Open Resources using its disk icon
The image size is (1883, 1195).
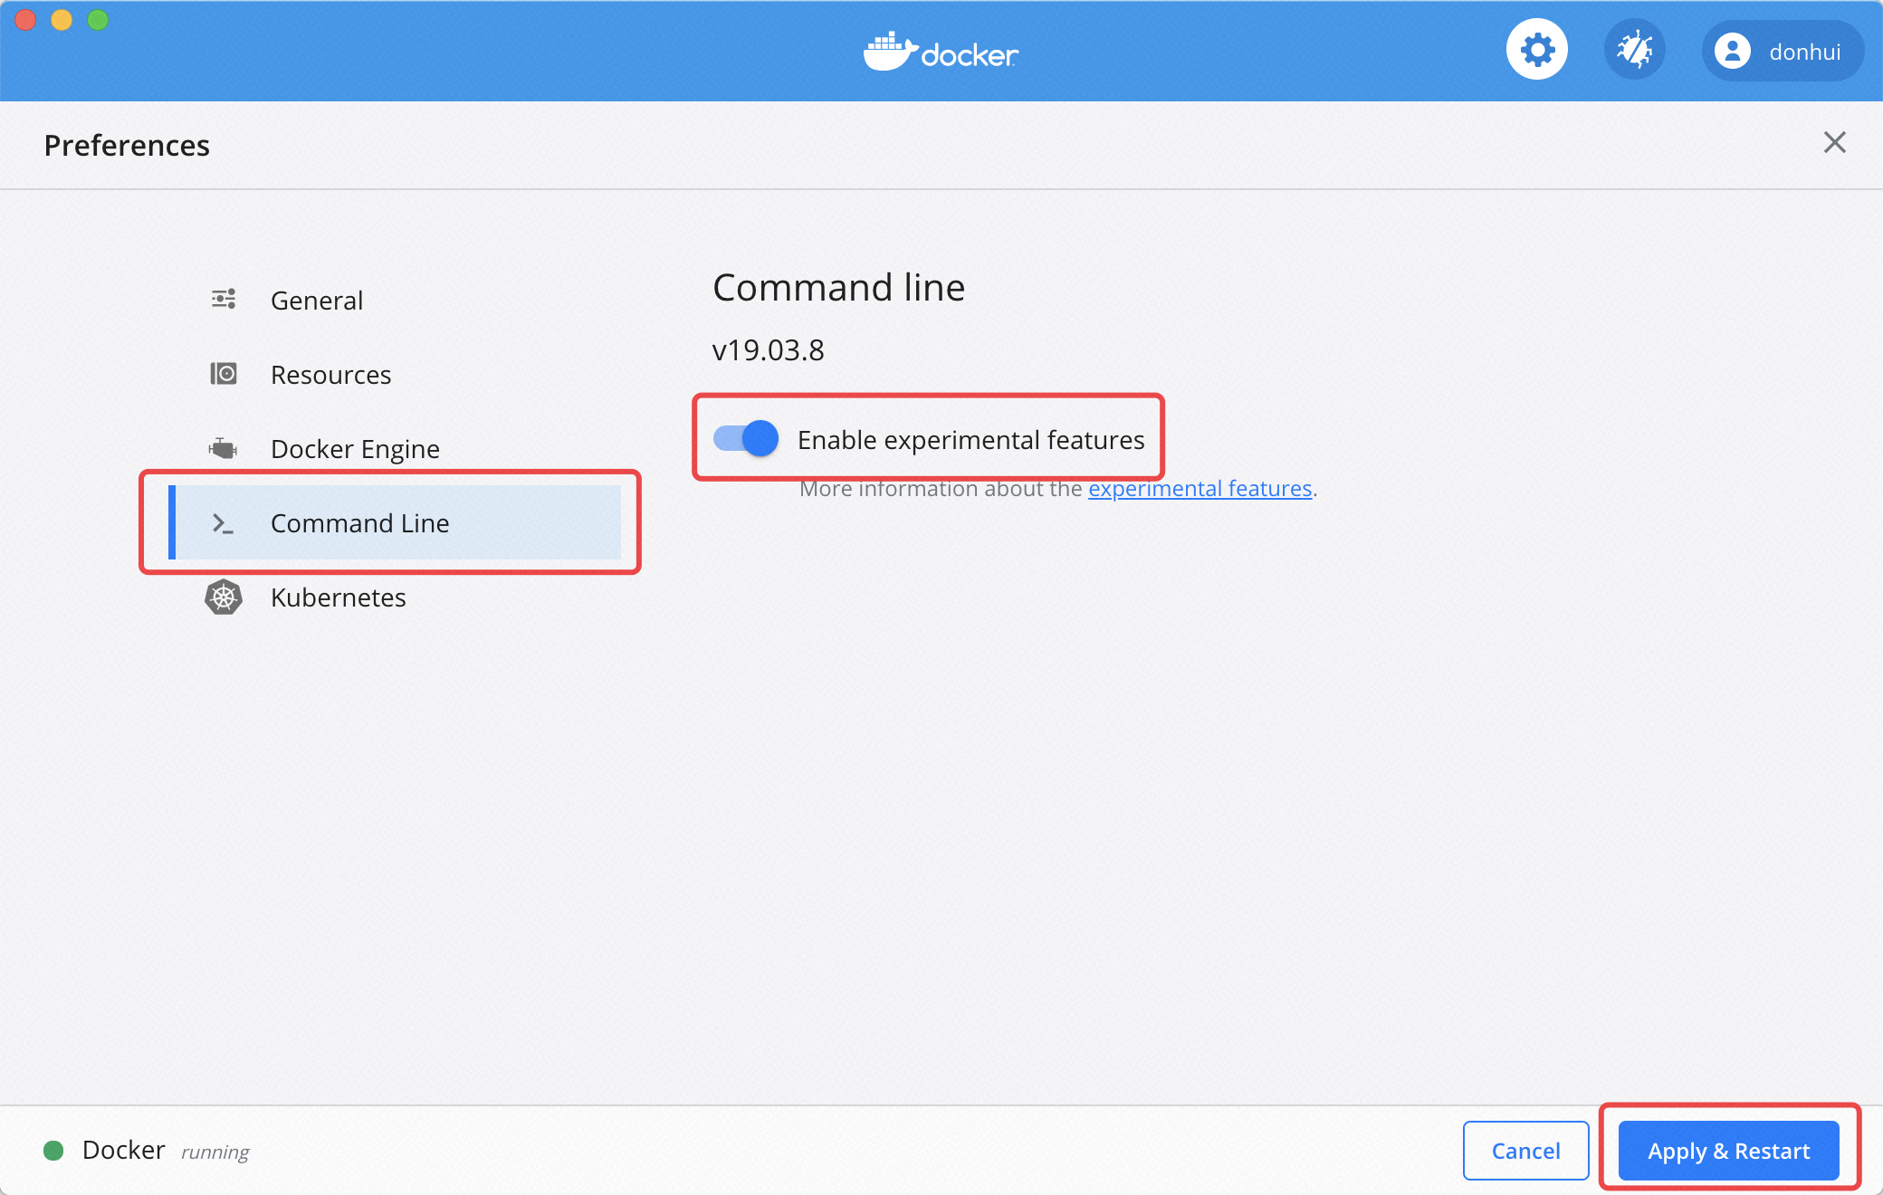pos(223,374)
